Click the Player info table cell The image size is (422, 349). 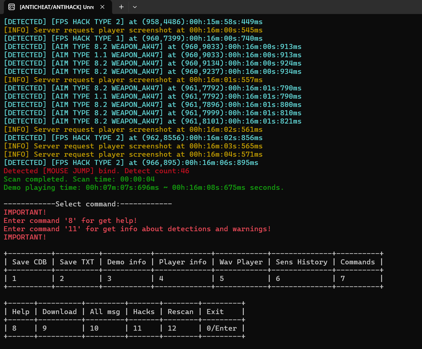[182, 262]
